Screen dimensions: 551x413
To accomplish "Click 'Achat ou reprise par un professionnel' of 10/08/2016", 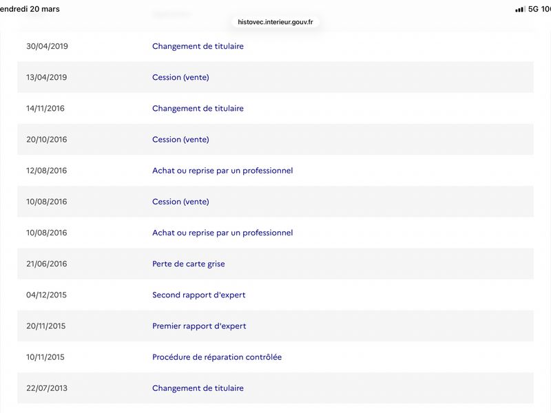I will point(222,233).
